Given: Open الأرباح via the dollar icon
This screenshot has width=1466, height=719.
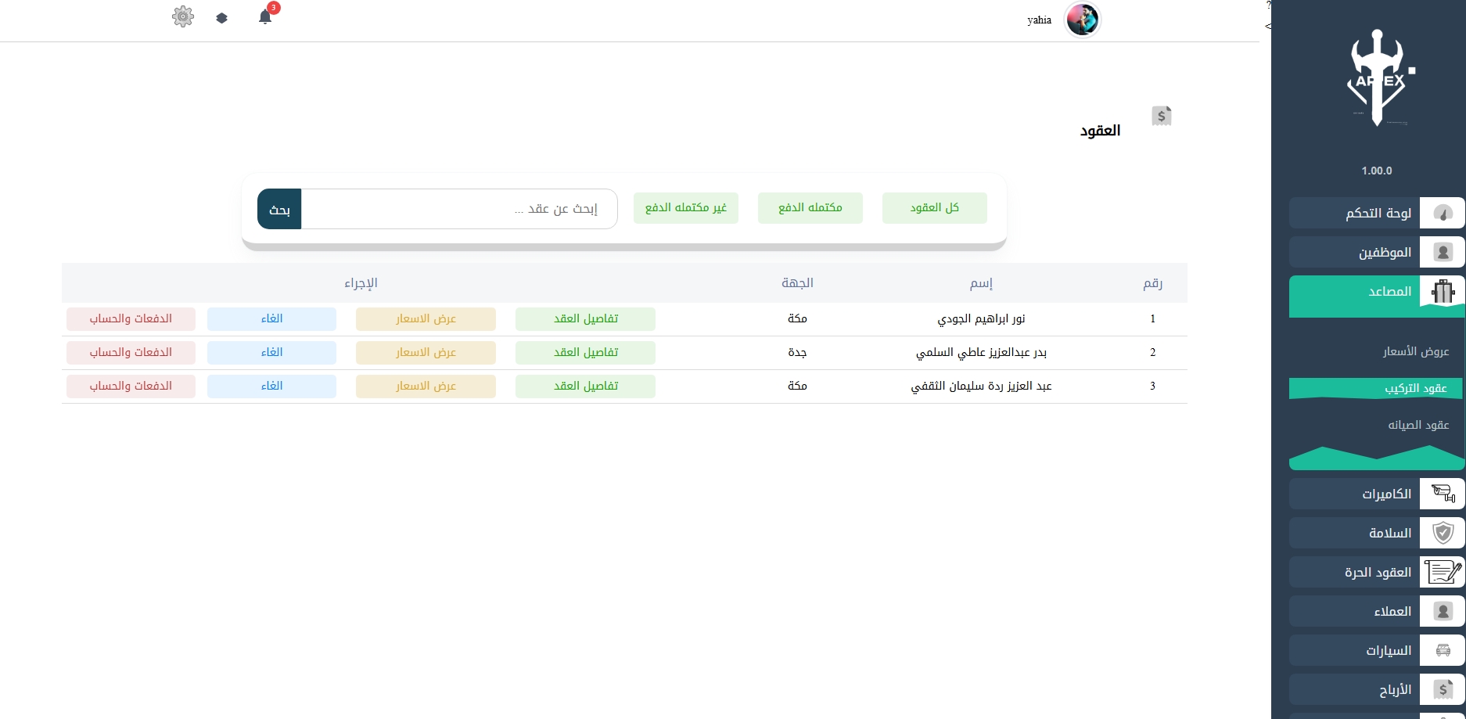Looking at the screenshot, I should click(x=1442, y=689).
